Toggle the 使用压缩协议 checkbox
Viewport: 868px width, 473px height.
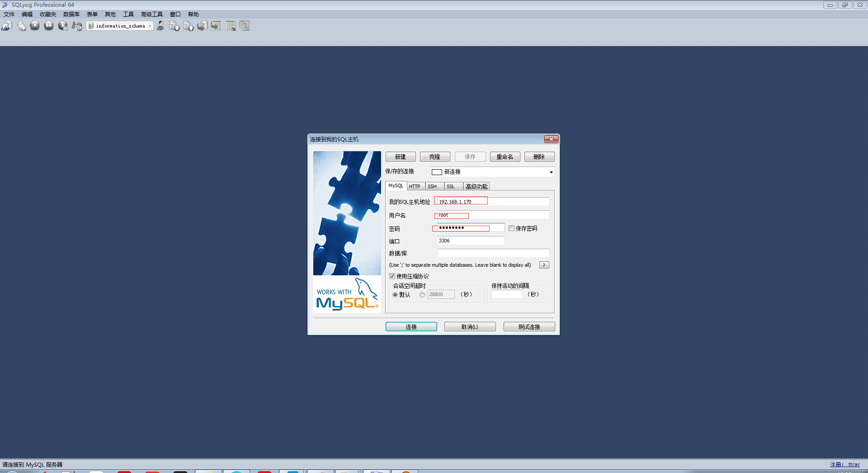392,276
